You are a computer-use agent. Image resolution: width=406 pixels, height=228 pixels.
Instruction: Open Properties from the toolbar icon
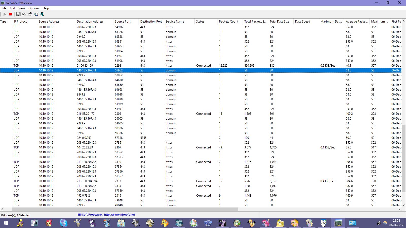click(x=30, y=14)
